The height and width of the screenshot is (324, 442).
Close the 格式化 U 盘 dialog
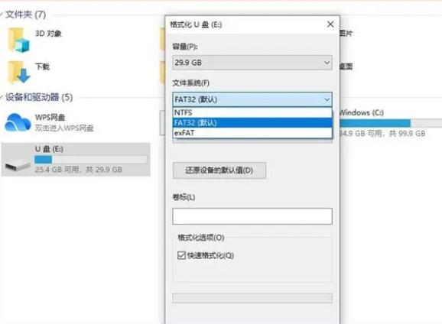(330, 24)
